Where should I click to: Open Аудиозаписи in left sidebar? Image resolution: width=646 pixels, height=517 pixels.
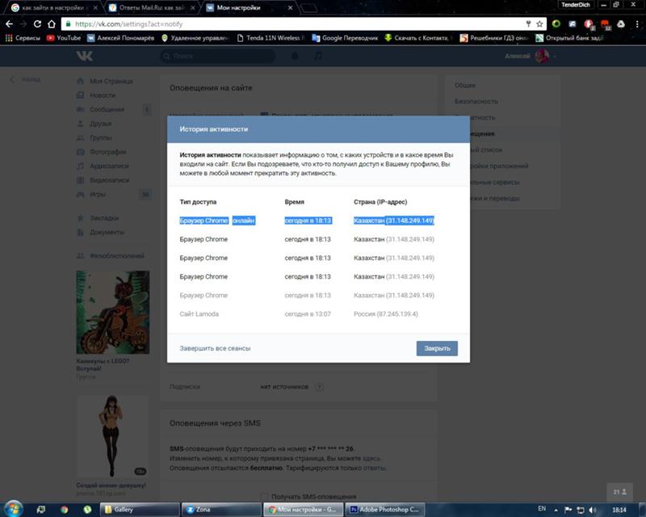(x=103, y=166)
